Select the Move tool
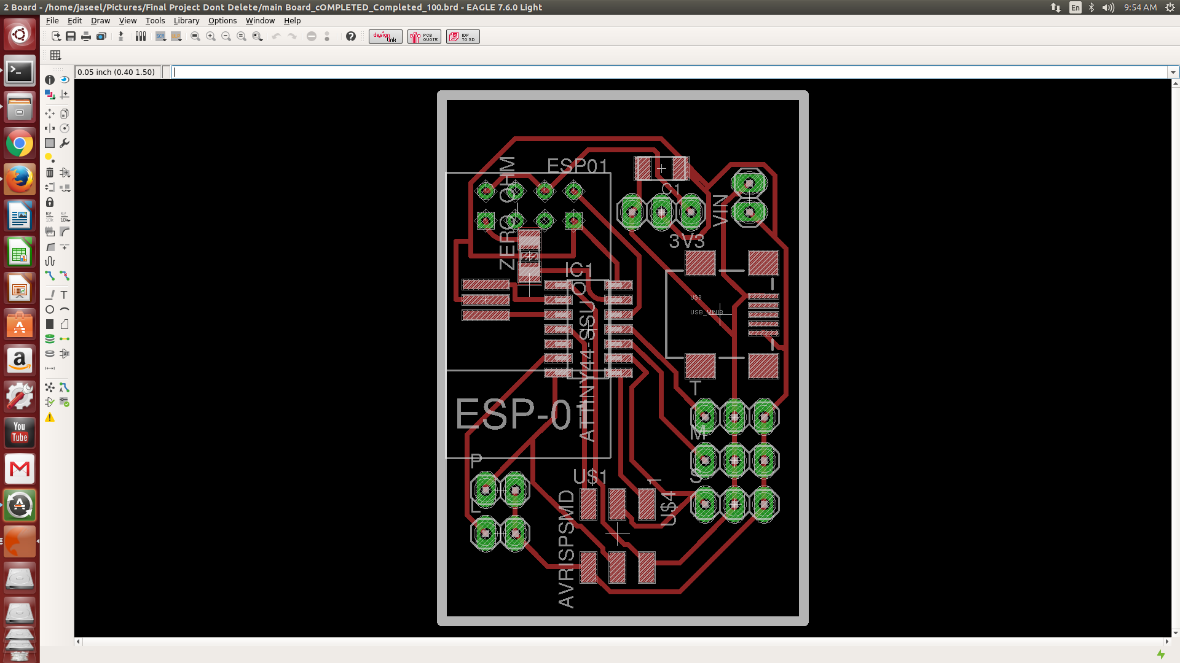 click(50, 114)
